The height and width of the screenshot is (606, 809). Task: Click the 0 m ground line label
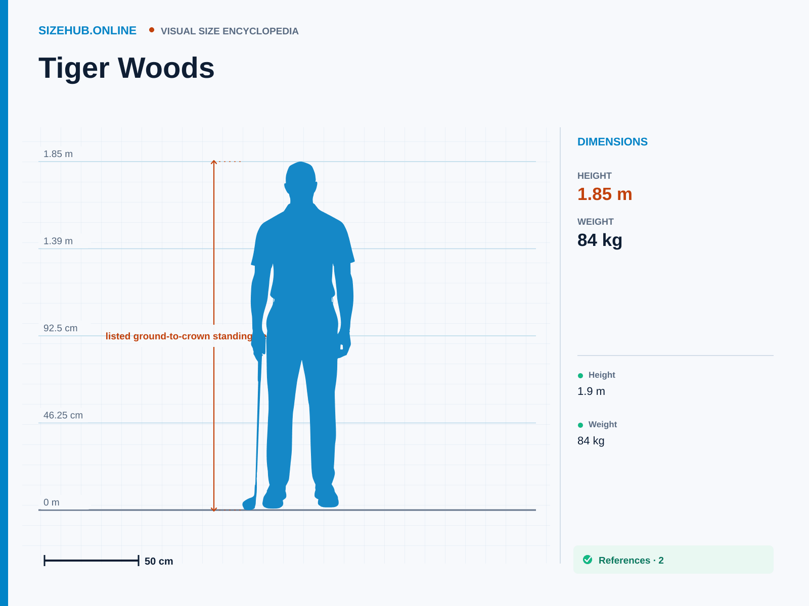point(52,502)
